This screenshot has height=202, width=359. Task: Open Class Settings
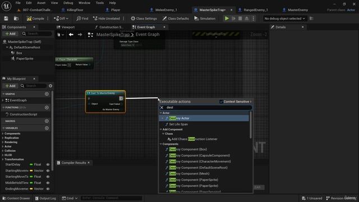click(144, 19)
